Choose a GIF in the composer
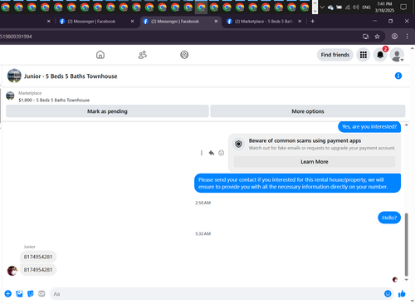 tap(41, 294)
